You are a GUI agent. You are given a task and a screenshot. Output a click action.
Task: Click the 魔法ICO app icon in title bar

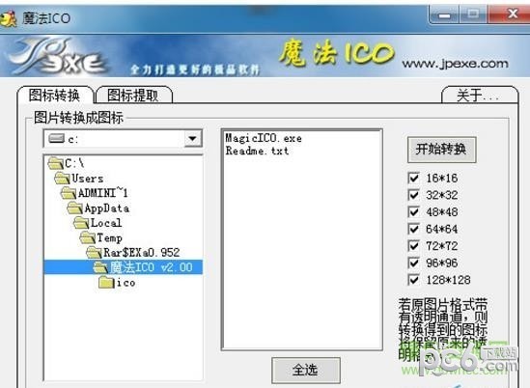pos(8,18)
